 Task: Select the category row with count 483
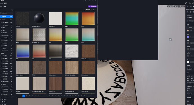click(x=6, y=64)
